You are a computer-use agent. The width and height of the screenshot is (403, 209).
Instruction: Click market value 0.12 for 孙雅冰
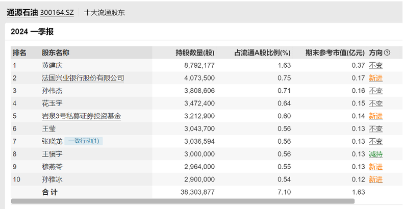tap(358, 179)
